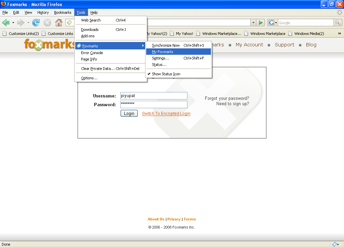Open the Windows Media(2) bookmark
Screen dimensions: 344x248
tap(306, 34)
